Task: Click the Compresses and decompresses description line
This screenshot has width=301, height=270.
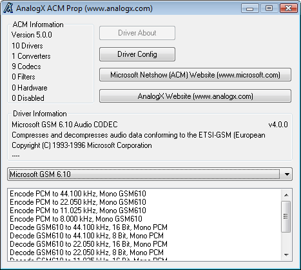Action: pyautogui.click(x=139, y=135)
